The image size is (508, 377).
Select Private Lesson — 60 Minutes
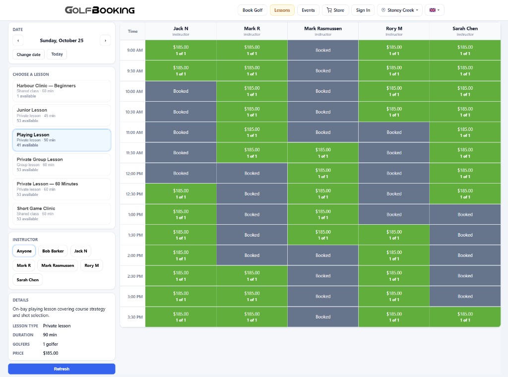pyautogui.click(x=62, y=189)
